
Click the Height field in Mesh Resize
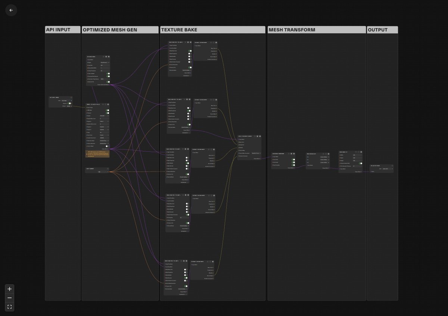coord(357,161)
